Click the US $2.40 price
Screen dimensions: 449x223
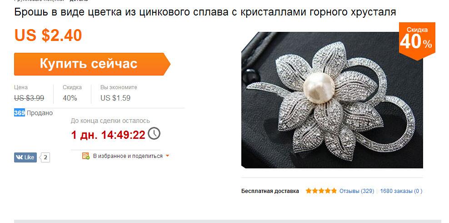coord(48,35)
